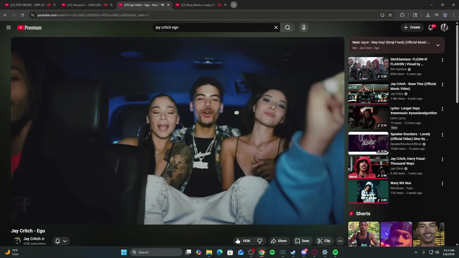The image size is (459, 258).
Task: Click the address bar URL field
Action: 204,15
